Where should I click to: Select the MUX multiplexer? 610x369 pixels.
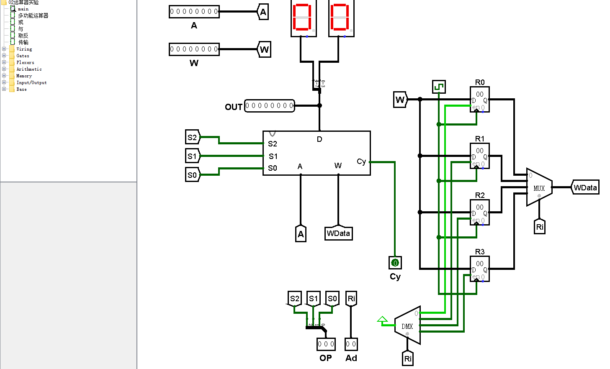click(539, 187)
